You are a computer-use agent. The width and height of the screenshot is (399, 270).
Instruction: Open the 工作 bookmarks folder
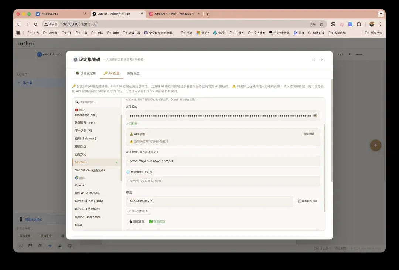tap(33, 33)
